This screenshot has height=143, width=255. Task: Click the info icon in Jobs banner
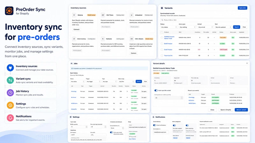pos(72,68)
